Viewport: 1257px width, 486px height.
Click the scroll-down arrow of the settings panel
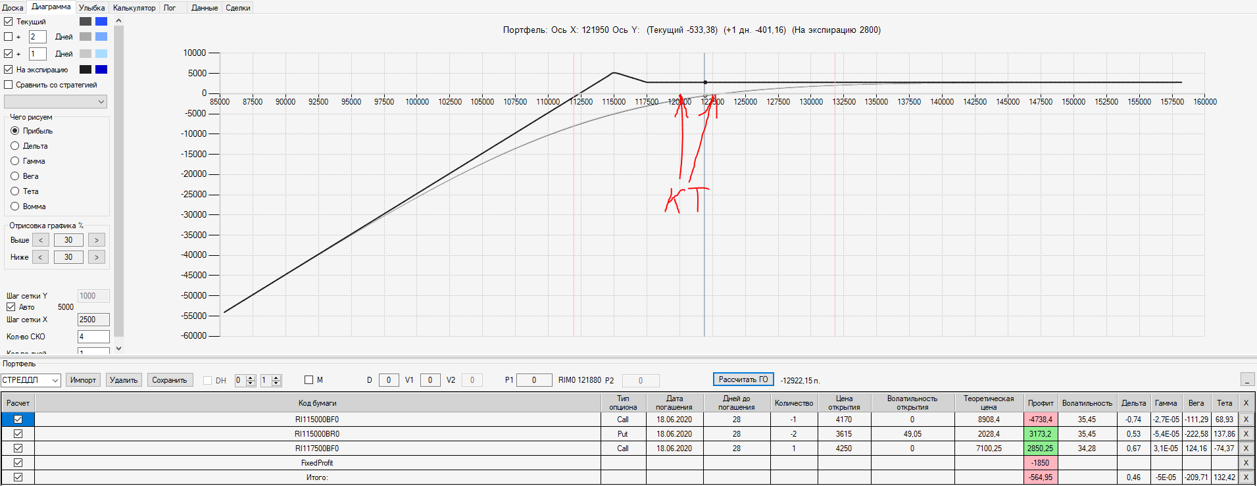coord(118,349)
